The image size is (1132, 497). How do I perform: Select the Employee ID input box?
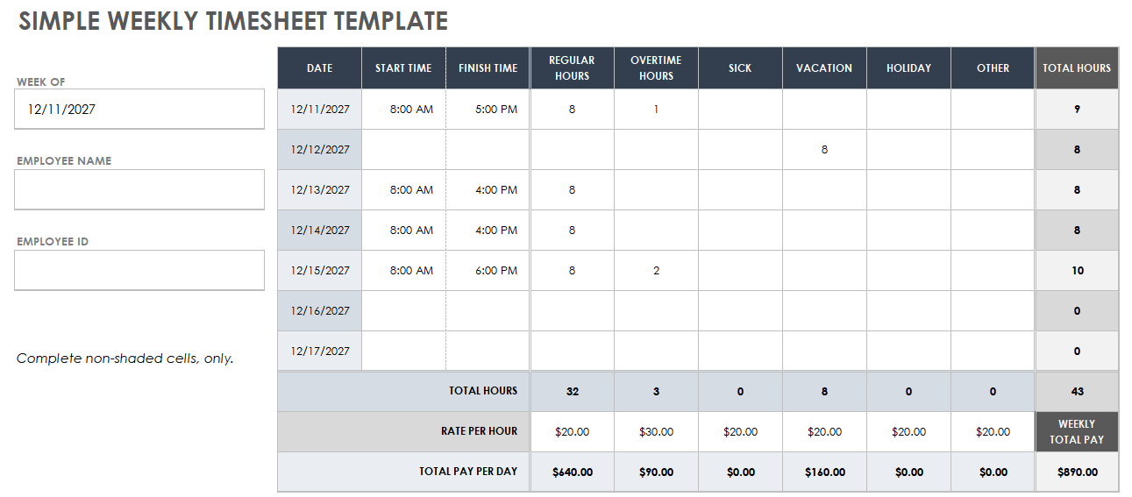(x=139, y=270)
